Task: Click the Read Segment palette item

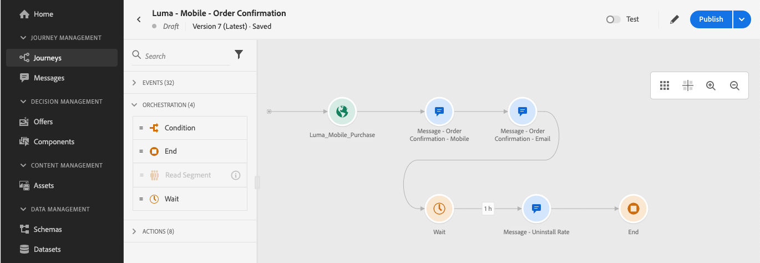Action: pyautogui.click(x=190, y=175)
